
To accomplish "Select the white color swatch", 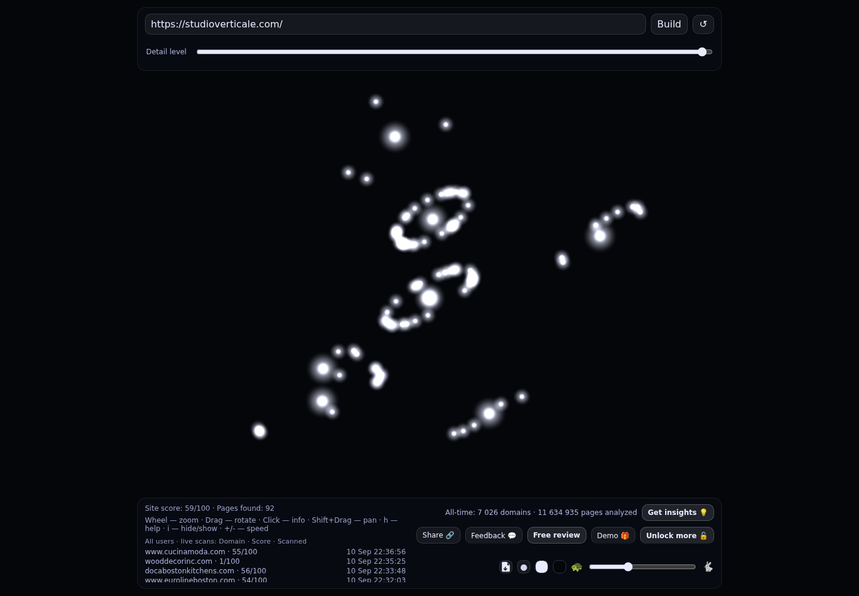I will [542, 567].
